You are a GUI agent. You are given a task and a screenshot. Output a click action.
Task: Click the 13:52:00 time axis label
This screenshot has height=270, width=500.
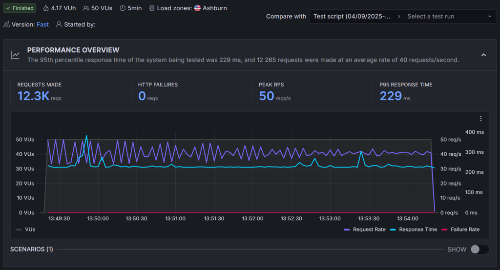tap(252, 219)
